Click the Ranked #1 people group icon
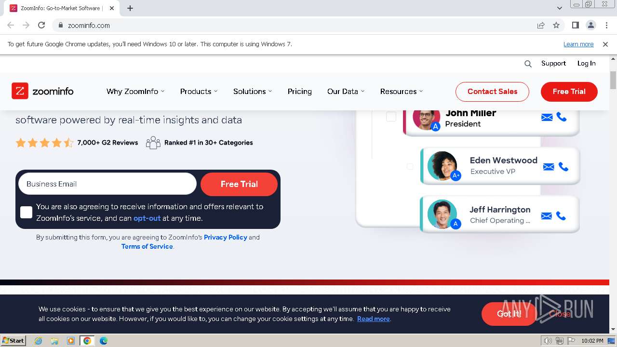This screenshot has height=347, width=617. (153, 143)
